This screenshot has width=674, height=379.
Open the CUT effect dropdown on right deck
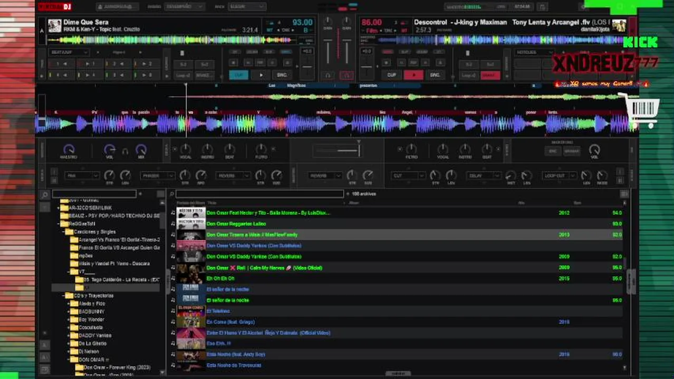(409, 176)
